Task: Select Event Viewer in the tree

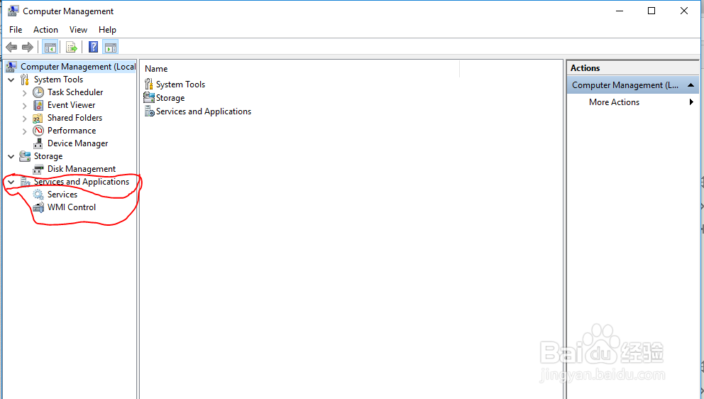Action: [x=72, y=105]
